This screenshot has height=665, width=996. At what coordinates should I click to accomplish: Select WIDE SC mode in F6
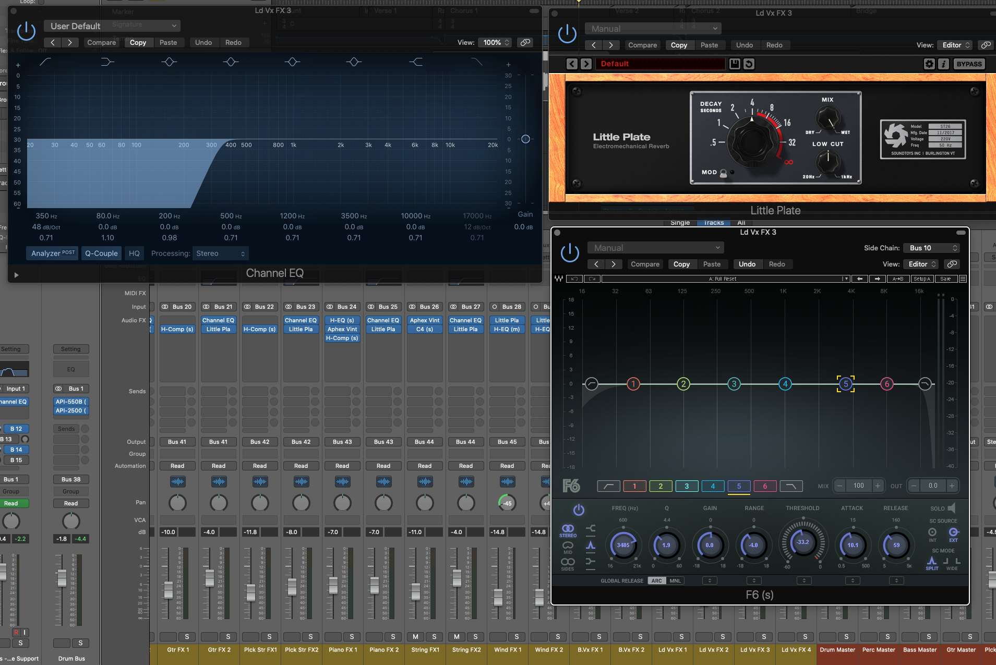click(x=952, y=563)
